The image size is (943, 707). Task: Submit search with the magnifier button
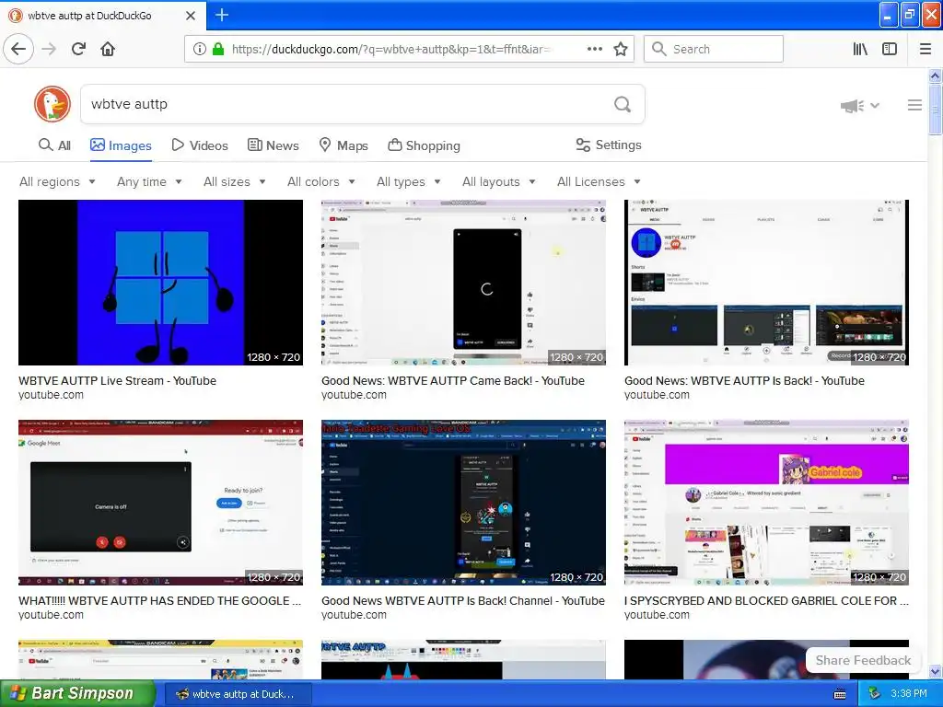point(623,104)
